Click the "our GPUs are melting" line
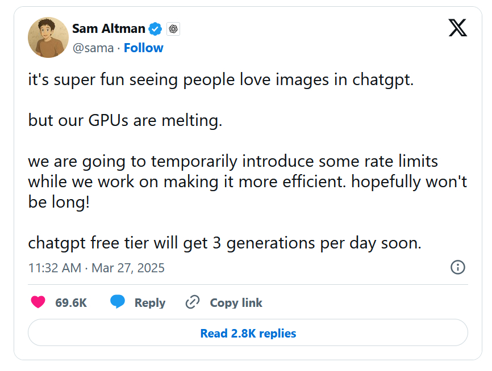This screenshot has height=371, width=492. [125, 121]
